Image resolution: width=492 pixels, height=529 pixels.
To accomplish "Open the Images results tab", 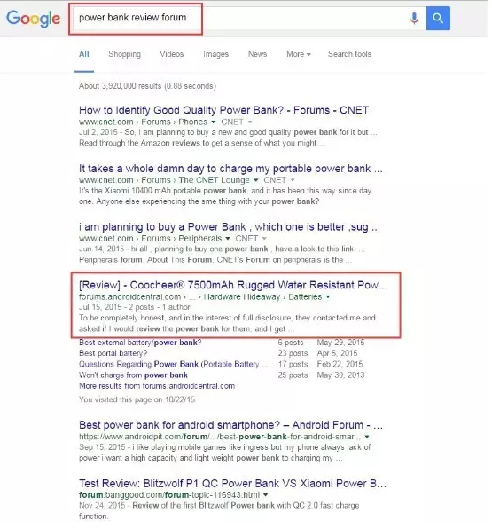I will 215,54.
